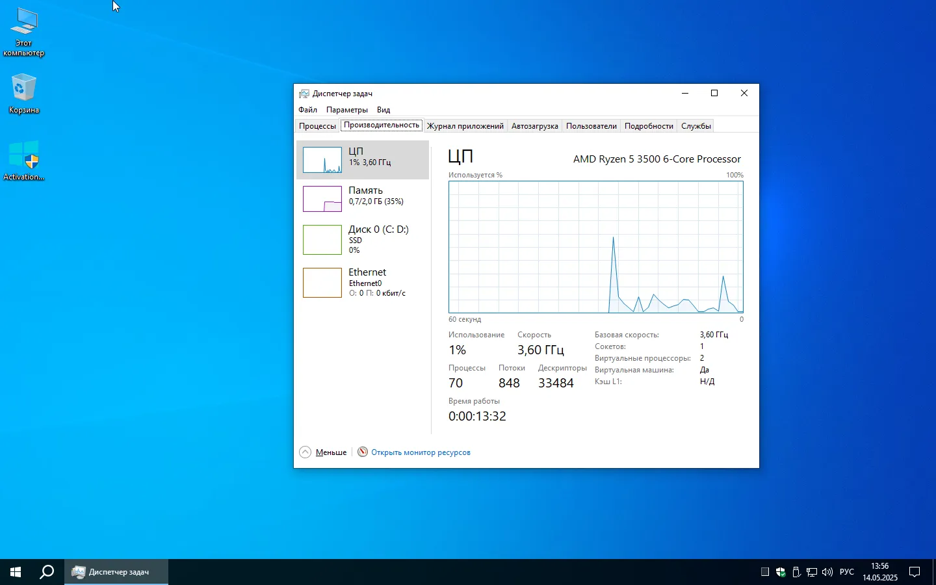Click the safely remove hardware tray icon
Viewport: 936px width, 585px height.
pos(796,572)
